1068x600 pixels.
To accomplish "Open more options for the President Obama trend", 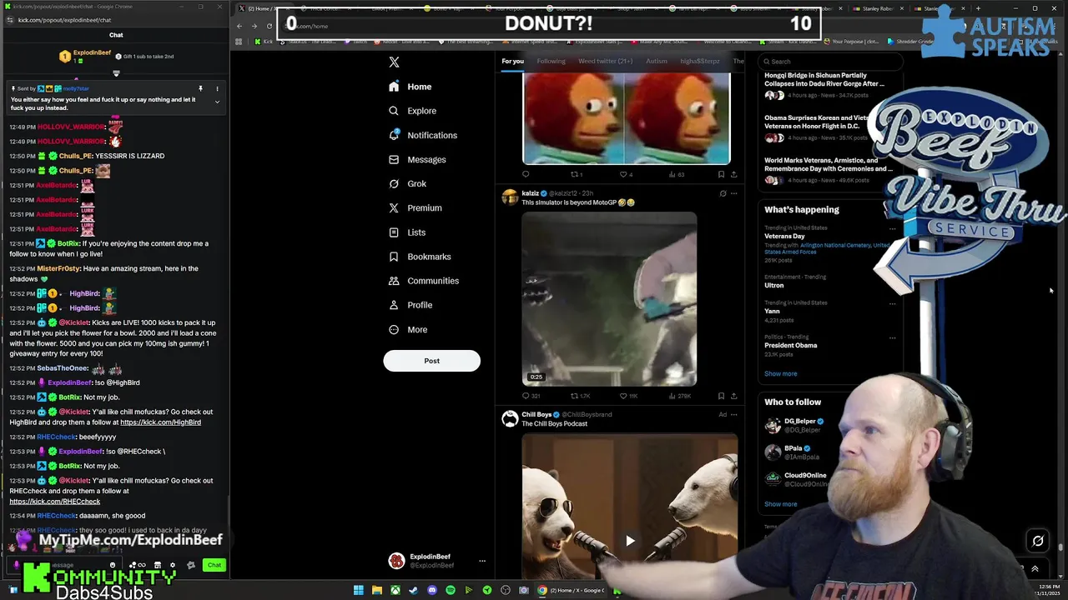I will pyautogui.click(x=892, y=337).
